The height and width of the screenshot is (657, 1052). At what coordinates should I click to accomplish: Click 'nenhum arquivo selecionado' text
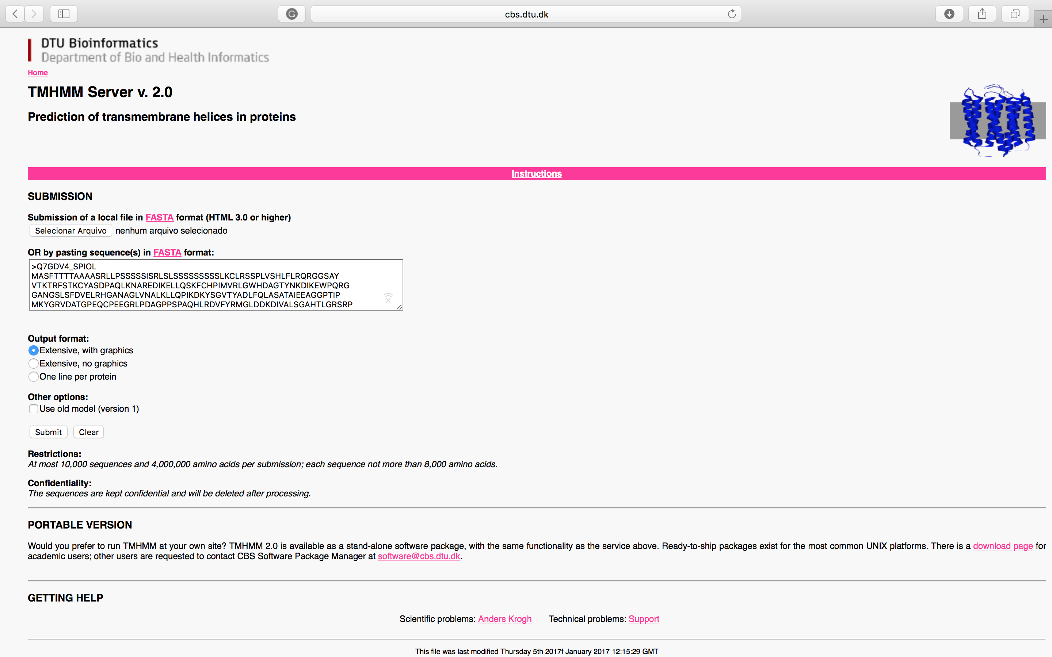click(171, 230)
